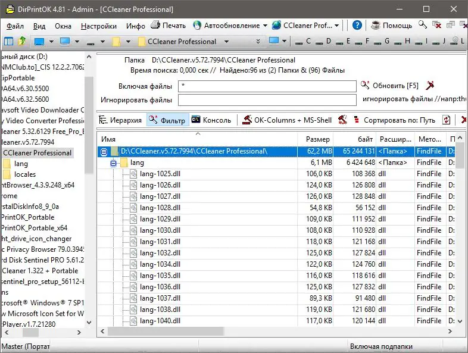Switch to the Иерархия view
Viewport: 468px width, 353px height.
(120, 120)
